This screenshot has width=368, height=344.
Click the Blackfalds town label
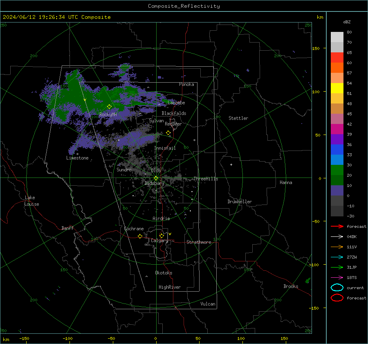click(174, 113)
